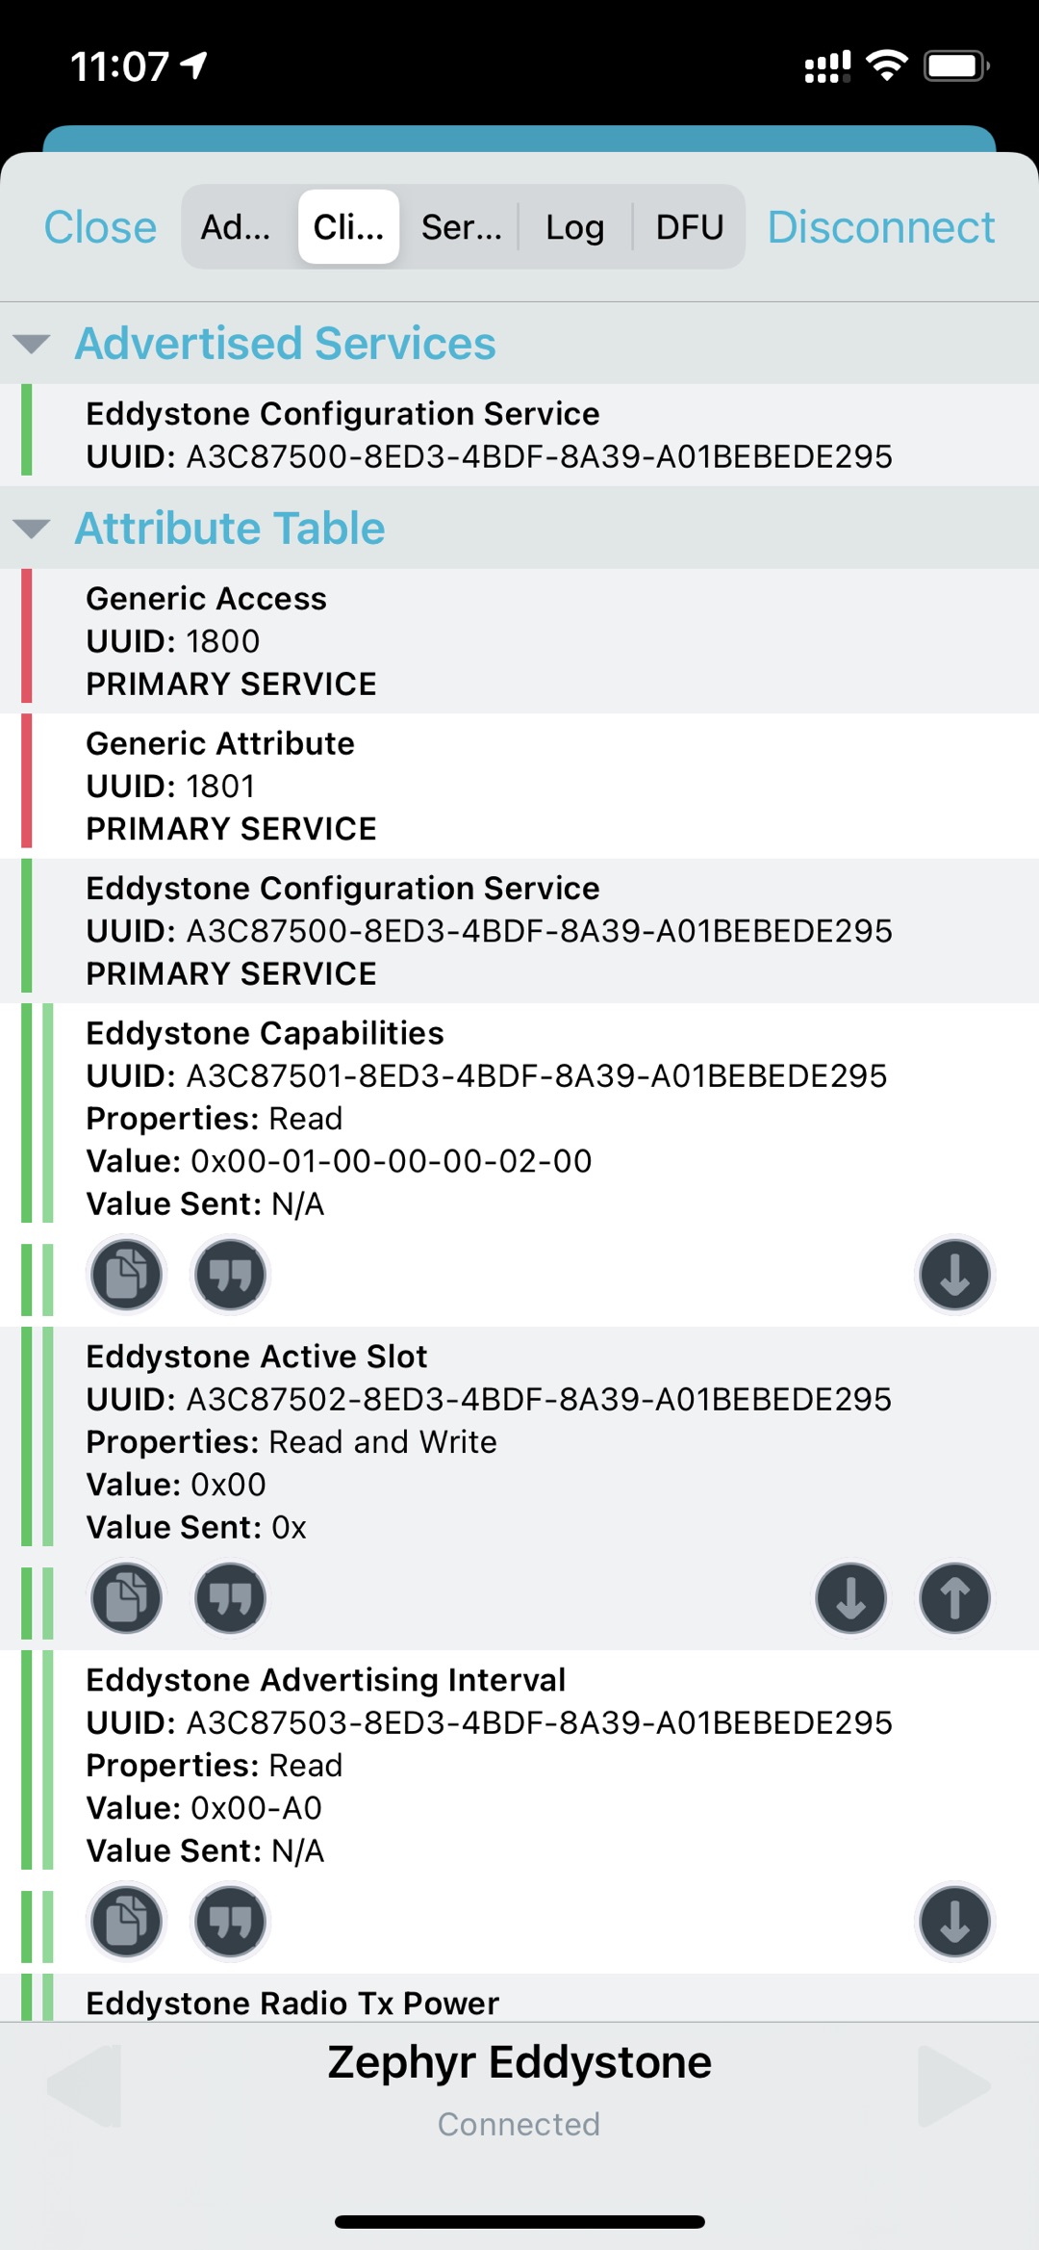Tap quote icon under Eddystone Capabilities
1039x2250 pixels.
coord(230,1275)
